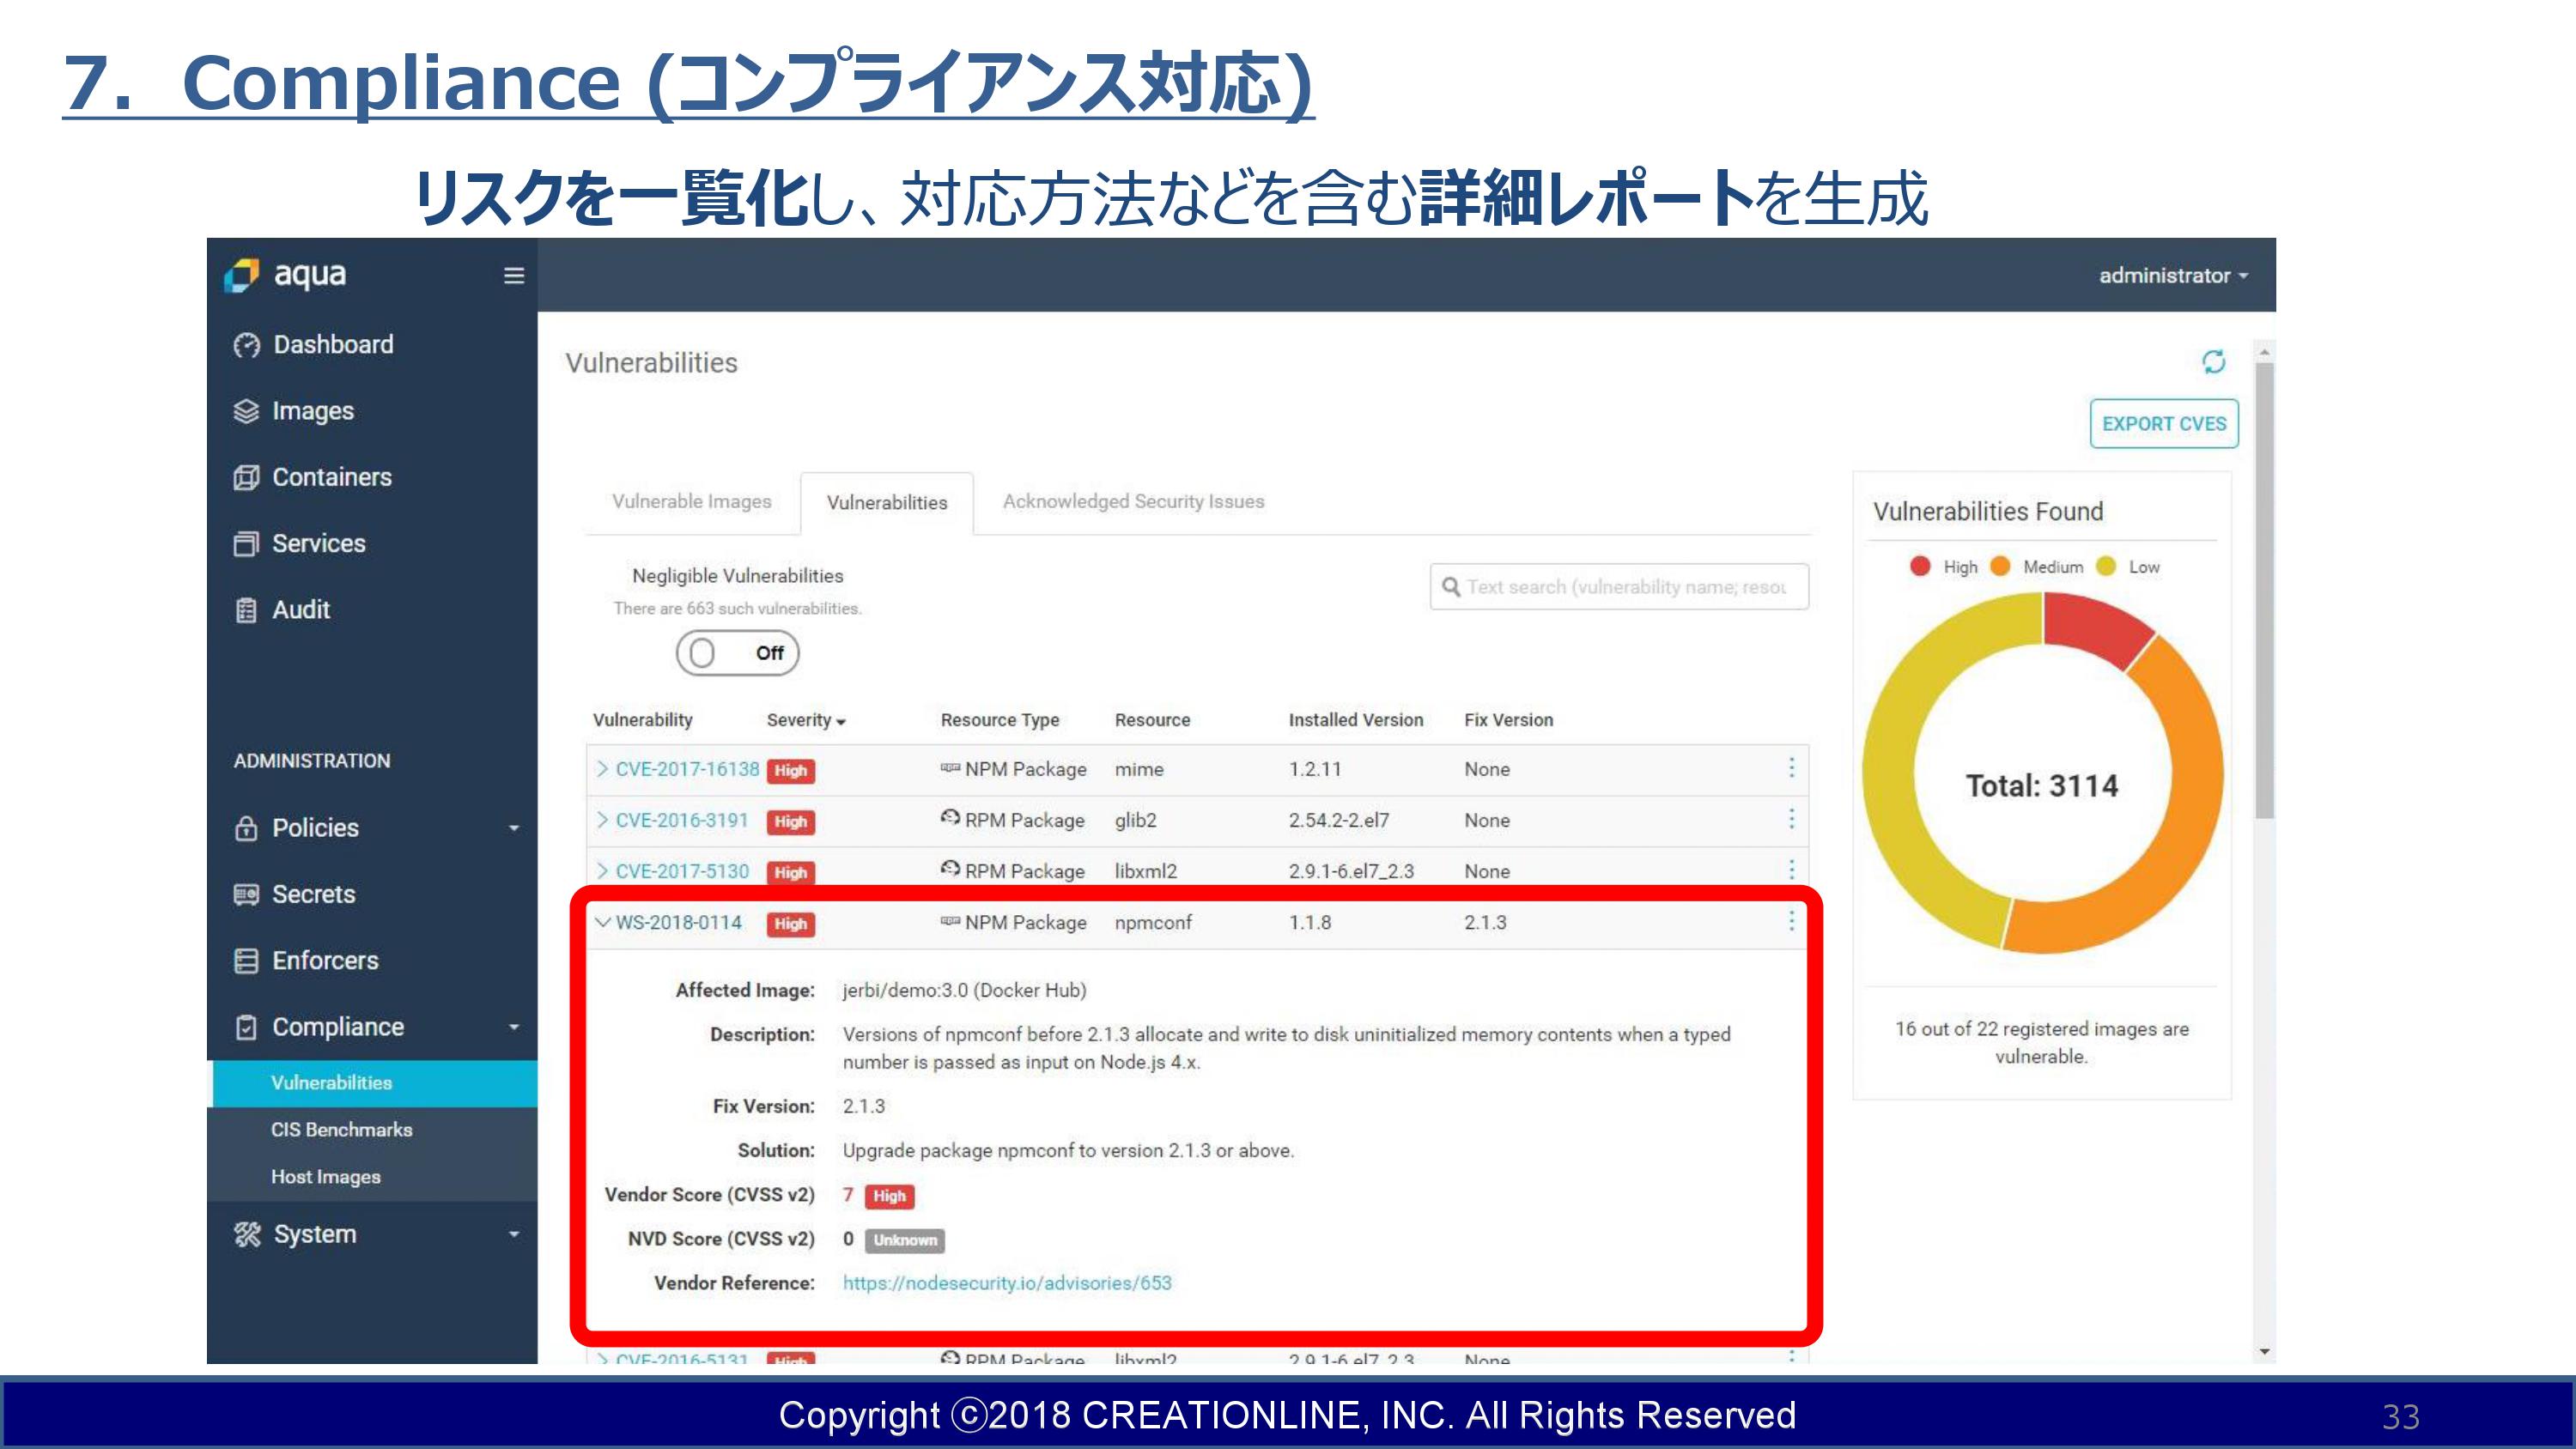
Task: Click the Enforcers server icon
Action: point(246,960)
